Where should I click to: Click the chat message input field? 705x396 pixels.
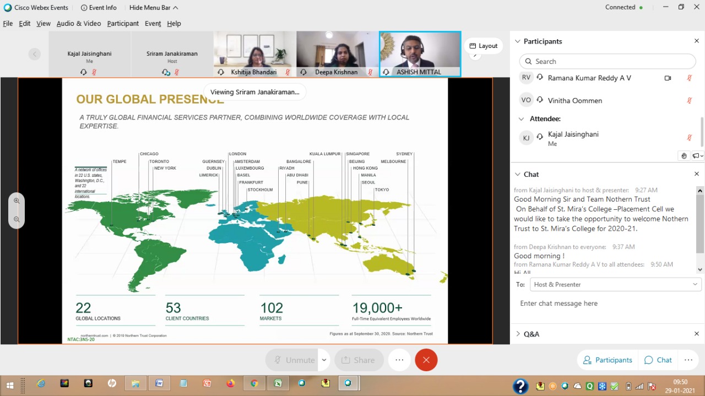tap(606, 303)
